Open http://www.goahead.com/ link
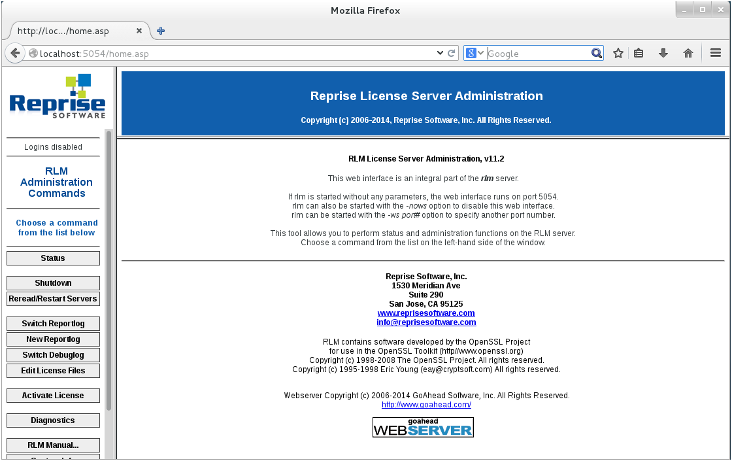The height and width of the screenshot is (461, 732). coord(426,405)
